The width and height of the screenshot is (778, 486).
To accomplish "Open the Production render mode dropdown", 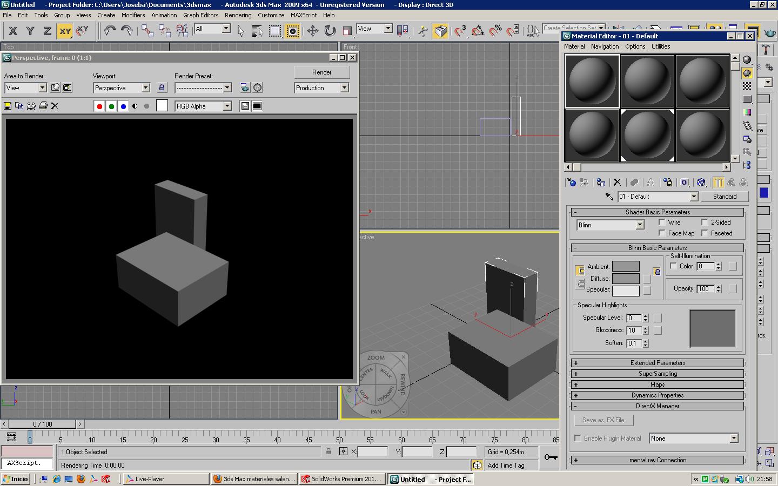I will [x=344, y=88].
